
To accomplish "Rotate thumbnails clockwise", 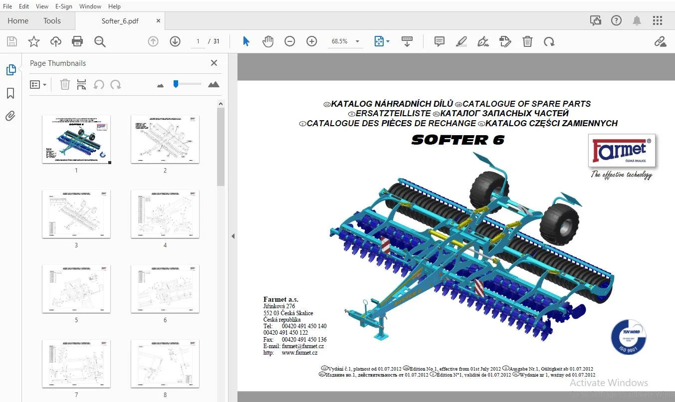I will (x=116, y=84).
